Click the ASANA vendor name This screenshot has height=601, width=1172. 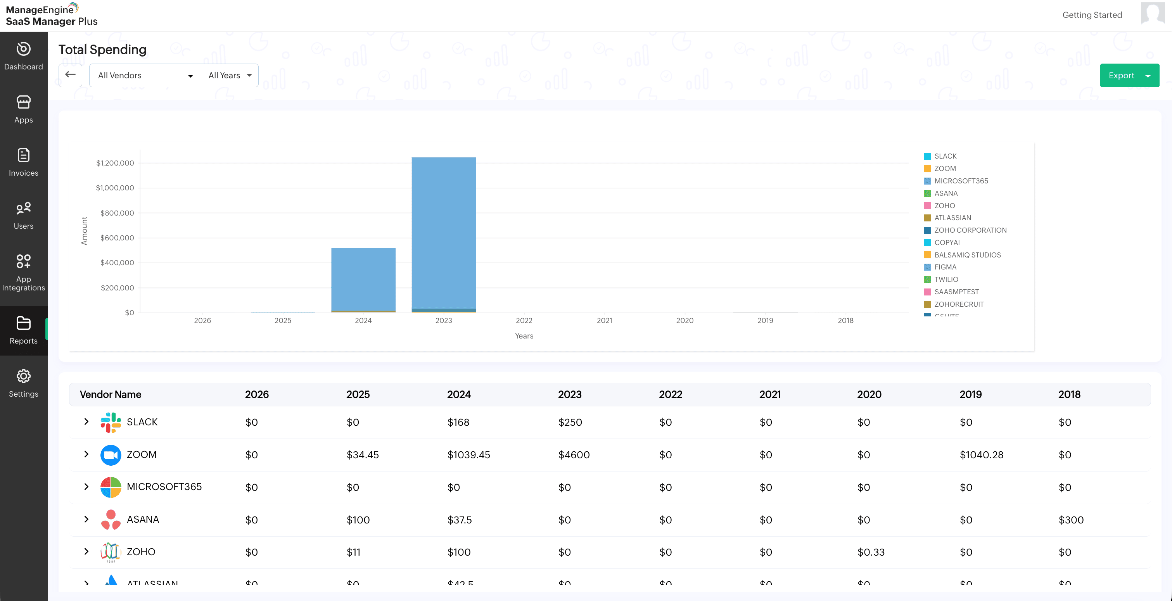[x=143, y=520]
